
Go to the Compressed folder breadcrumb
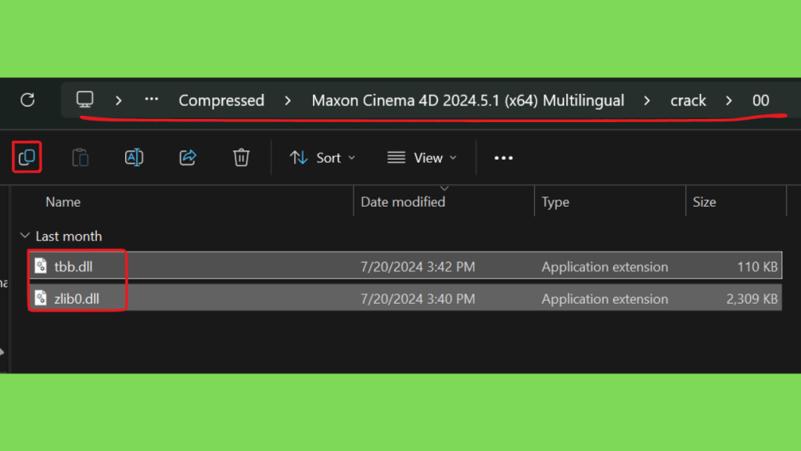[221, 100]
